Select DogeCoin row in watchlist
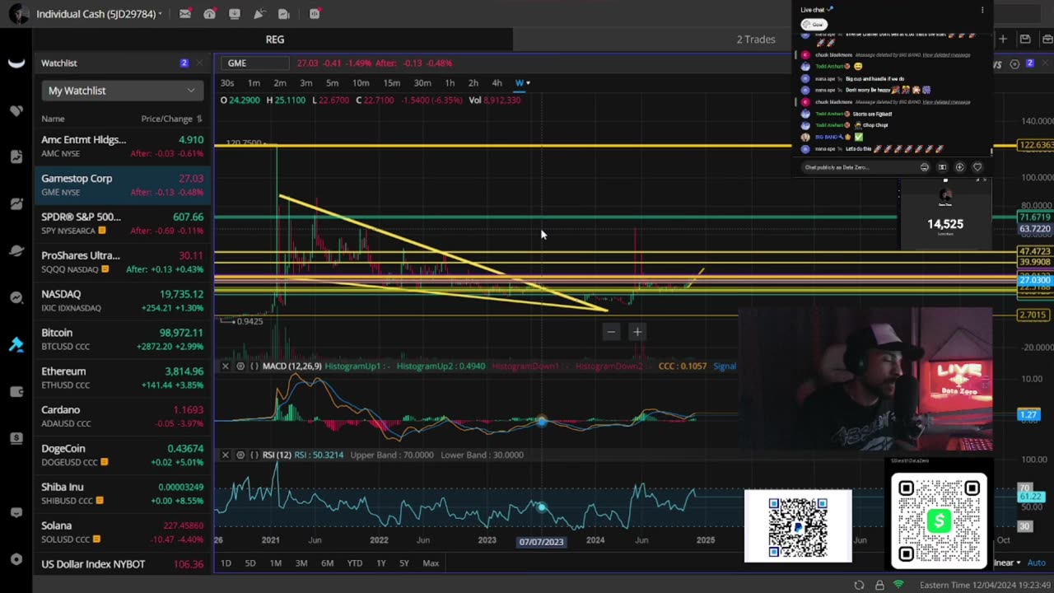 [122, 455]
